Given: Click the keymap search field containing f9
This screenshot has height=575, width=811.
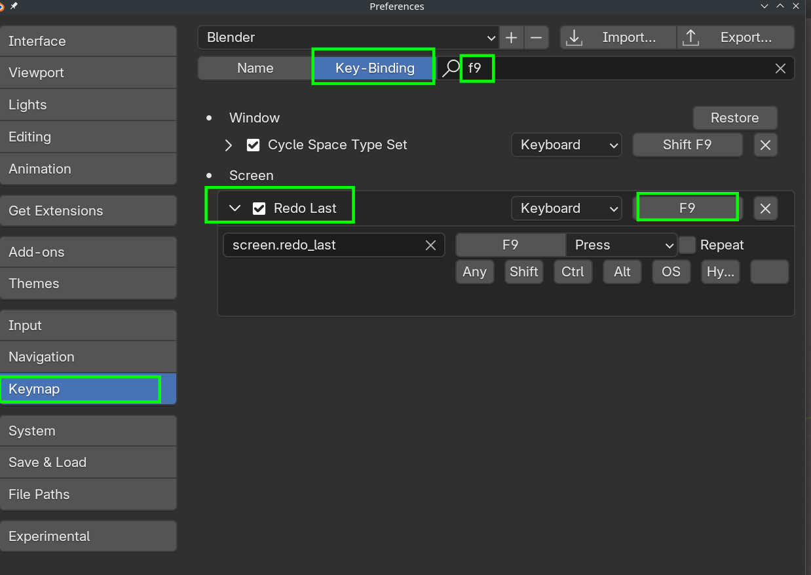Looking at the screenshot, I should (616, 68).
